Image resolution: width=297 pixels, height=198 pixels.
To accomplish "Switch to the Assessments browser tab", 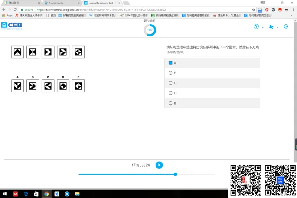I will (x=62, y=3).
